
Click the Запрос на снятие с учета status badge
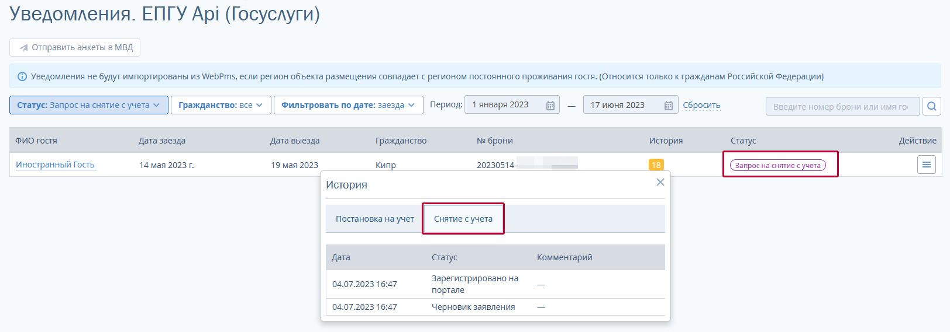(x=777, y=165)
